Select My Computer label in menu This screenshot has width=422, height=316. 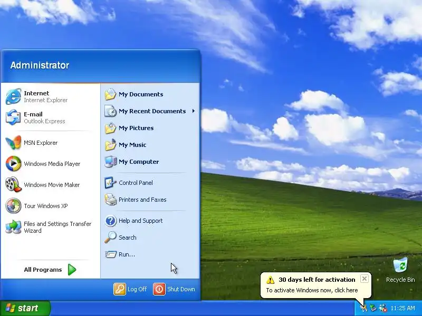(x=139, y=162)
